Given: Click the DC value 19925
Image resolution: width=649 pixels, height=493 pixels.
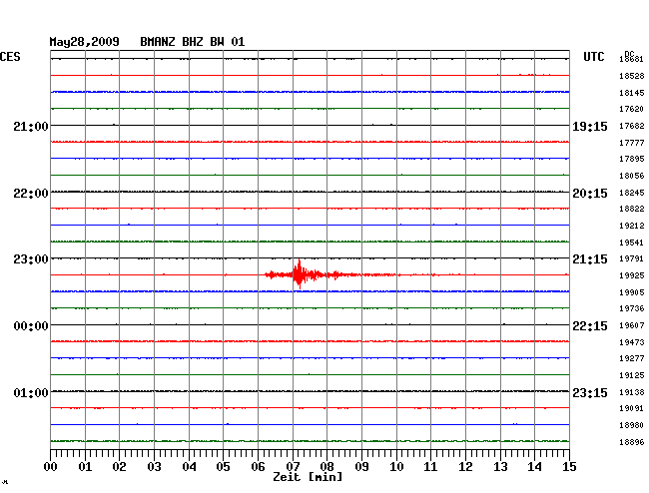Looking at the screenshot, I should [x=632, y=275].
